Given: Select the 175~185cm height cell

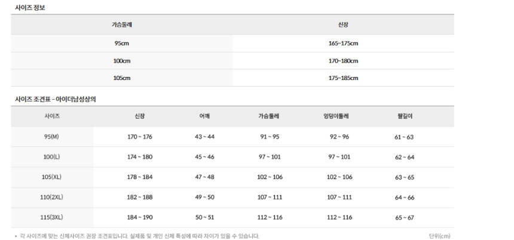Looking at the screenshot, I should point(343,78).
